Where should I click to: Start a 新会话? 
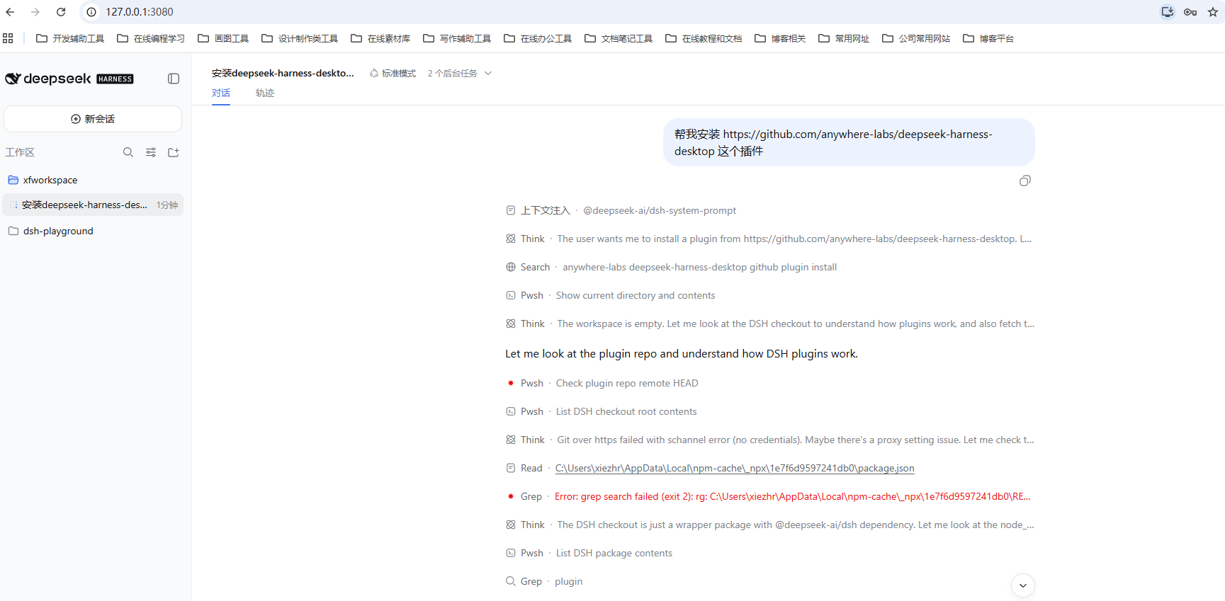pos(93,119)
